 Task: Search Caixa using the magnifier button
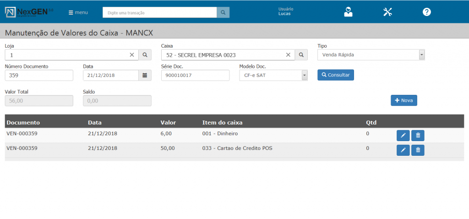point(301,55)
